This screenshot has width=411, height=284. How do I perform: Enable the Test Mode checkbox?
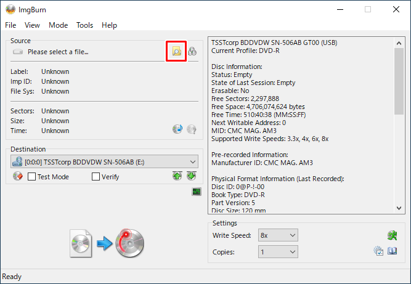32,177
